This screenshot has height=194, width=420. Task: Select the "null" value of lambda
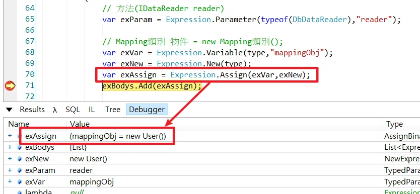77,192
